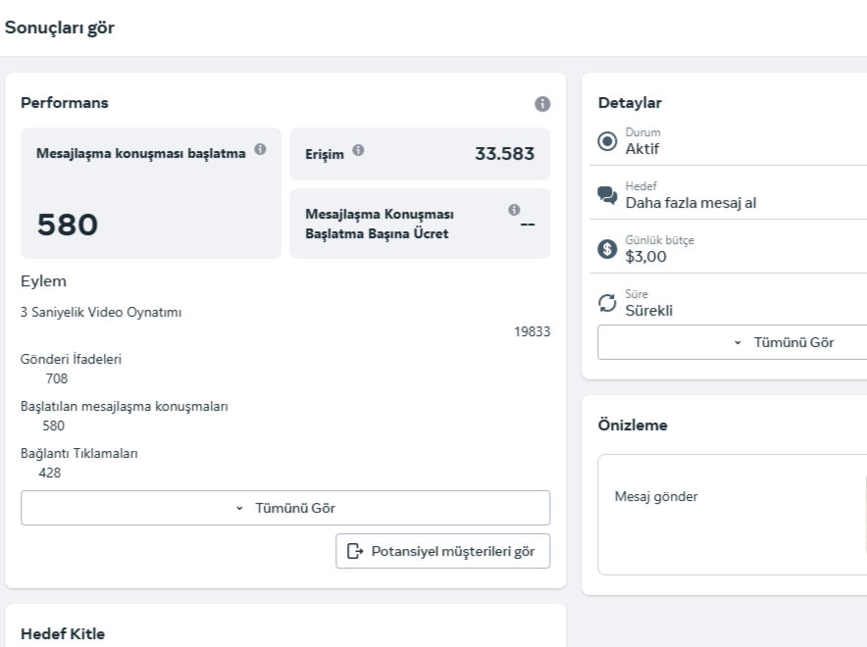Click the Günlük bütçe dollar icon

pos(607,249)
